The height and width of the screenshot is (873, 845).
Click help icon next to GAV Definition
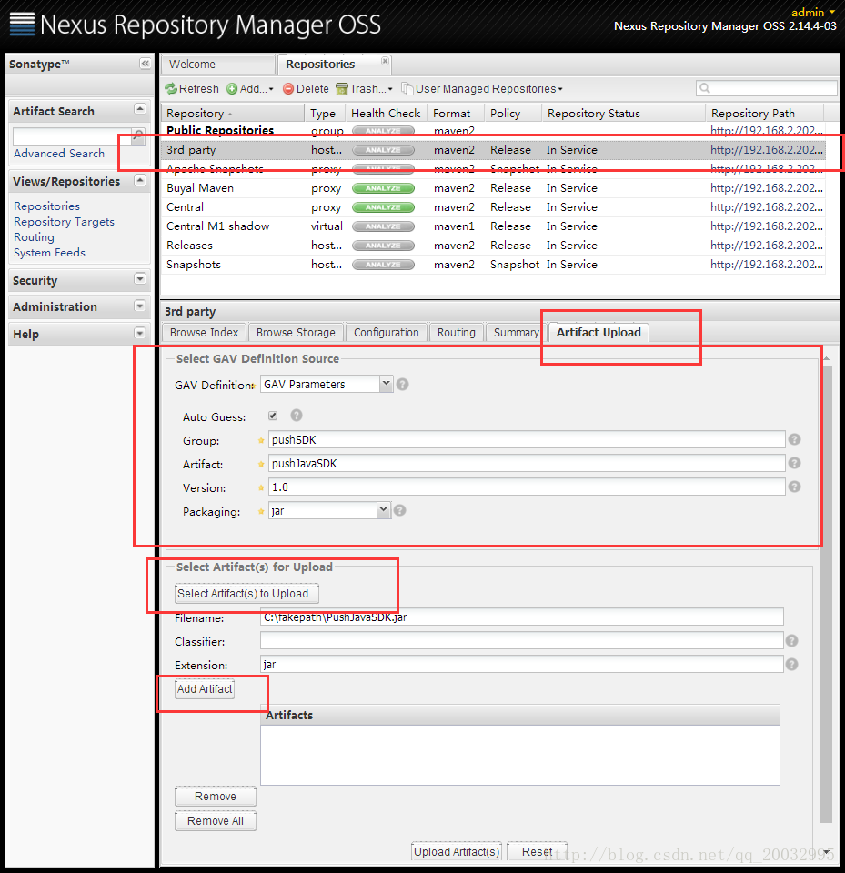(403, 384)
